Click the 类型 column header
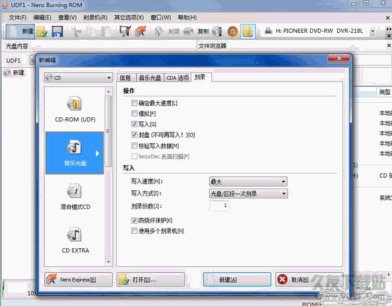The width and height of the screenshot is (392, 306). coord(384,92)
